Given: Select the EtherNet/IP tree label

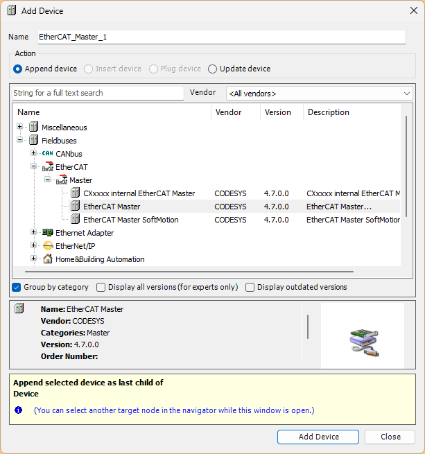Looking at the screenshot, I should pyautogui.click(x=76, y=246).
